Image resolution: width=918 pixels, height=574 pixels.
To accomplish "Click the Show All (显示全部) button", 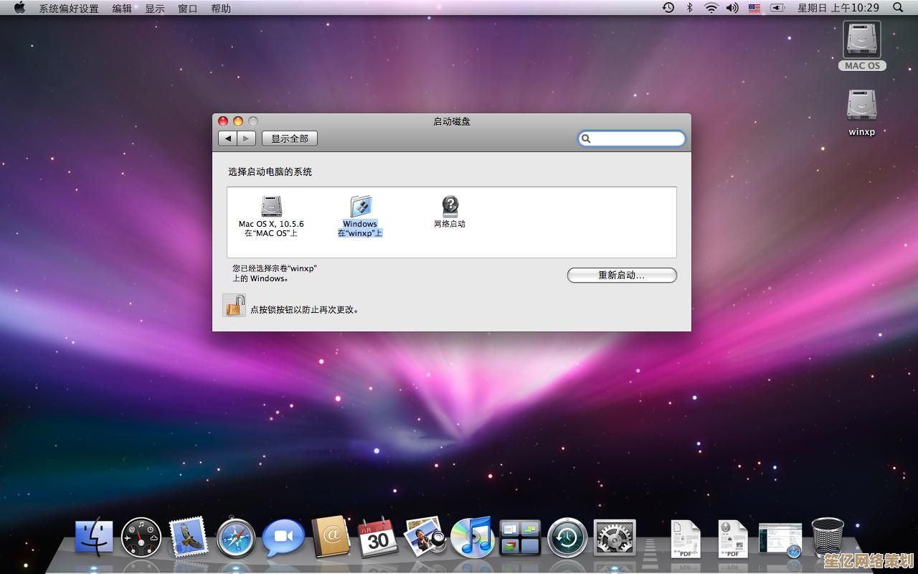I will [x=289, y=138].
